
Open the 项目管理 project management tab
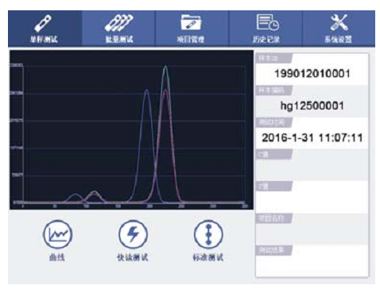click(x=192, y=29)
